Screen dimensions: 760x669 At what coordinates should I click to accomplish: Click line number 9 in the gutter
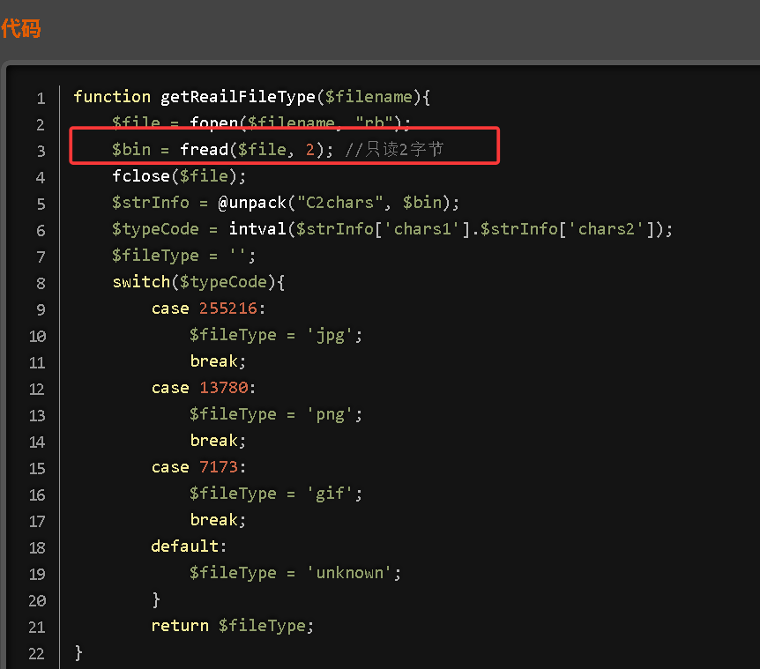[x=41, y=309]
